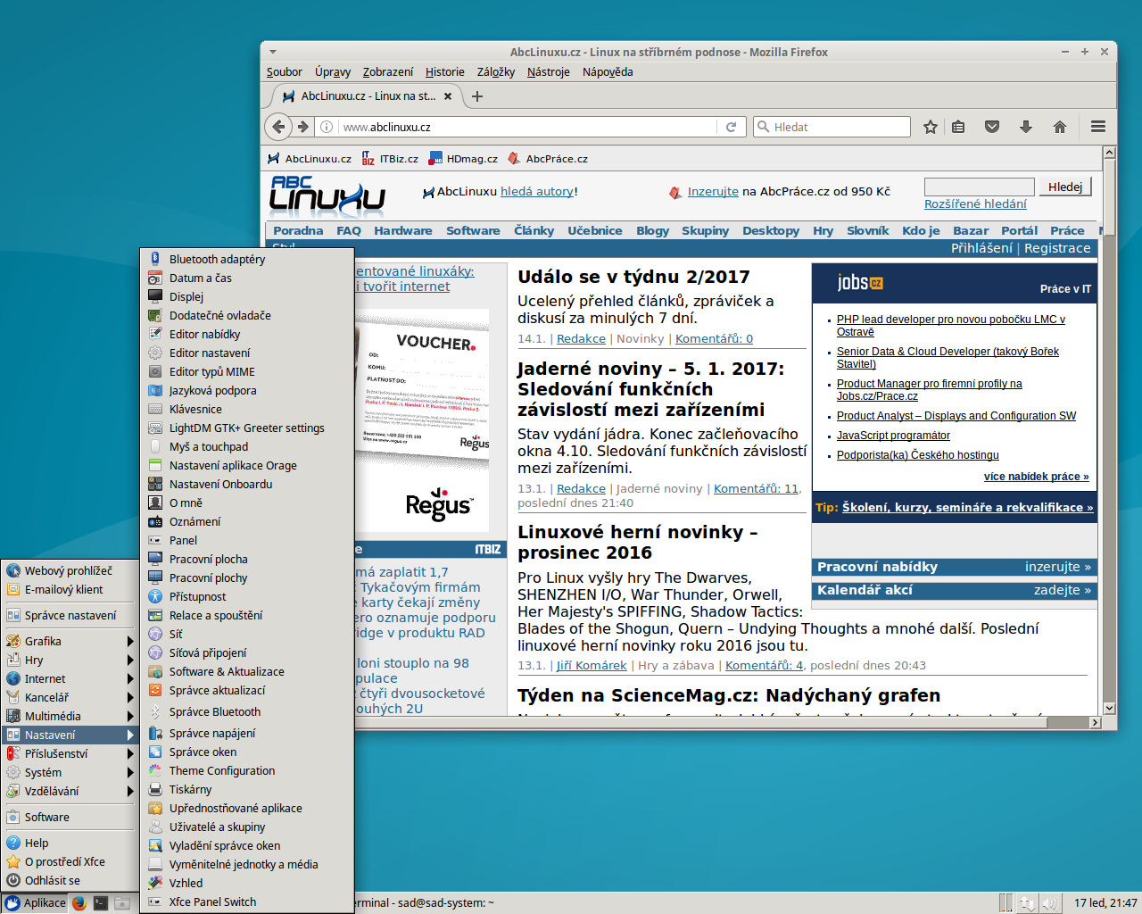Select Webový prohlížeč in Applications menu
Screen dimensions: 1142x914
click(70, 570)
